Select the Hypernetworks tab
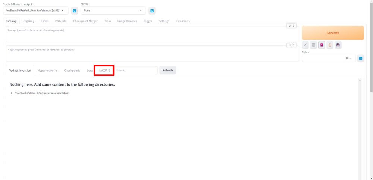Screen dimensions: 373x180 point(47,70)
